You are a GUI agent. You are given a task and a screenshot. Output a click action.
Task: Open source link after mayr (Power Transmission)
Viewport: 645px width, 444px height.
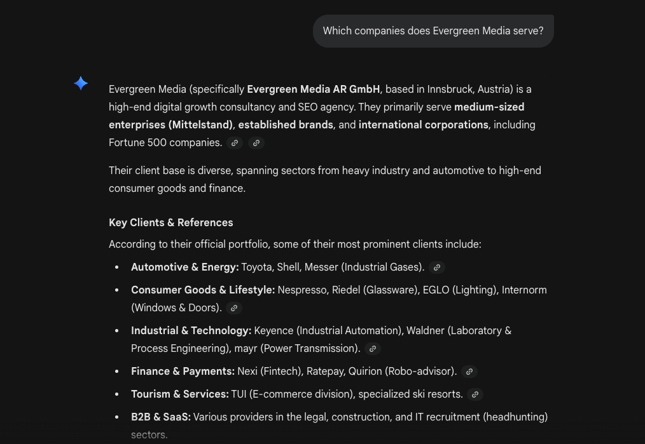click(373, 349)
